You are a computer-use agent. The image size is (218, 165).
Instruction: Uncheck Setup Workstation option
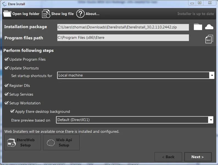(7, 103)
